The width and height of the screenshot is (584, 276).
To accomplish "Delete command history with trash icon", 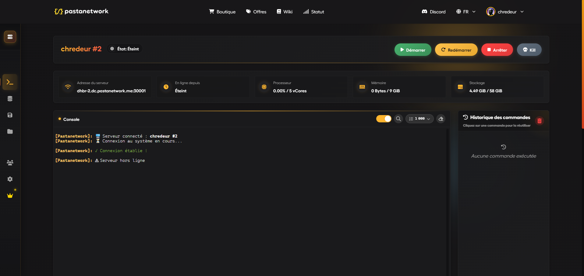I will click(540, 121).
